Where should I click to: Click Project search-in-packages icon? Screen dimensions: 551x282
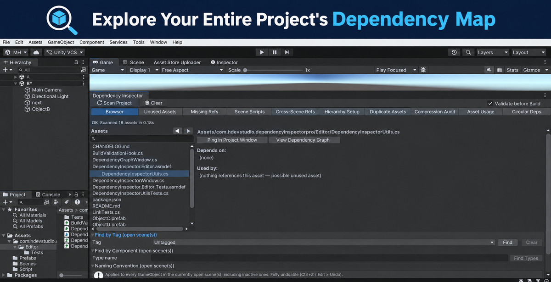click(85, 202)
